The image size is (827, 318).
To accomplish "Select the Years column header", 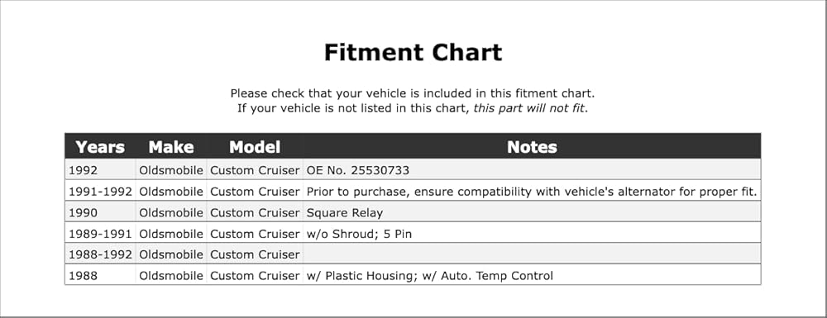I will tap(100, 147).
